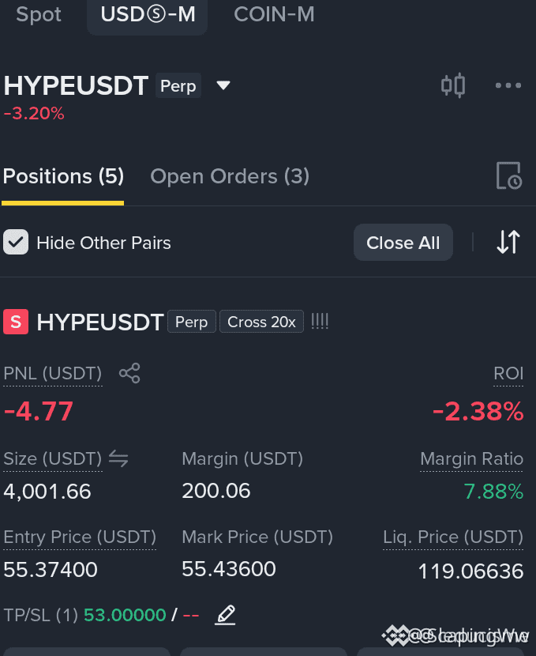Viewport: 536px width, 656px height.
Task: Open the three-dot more options menu
Action: 508,85
